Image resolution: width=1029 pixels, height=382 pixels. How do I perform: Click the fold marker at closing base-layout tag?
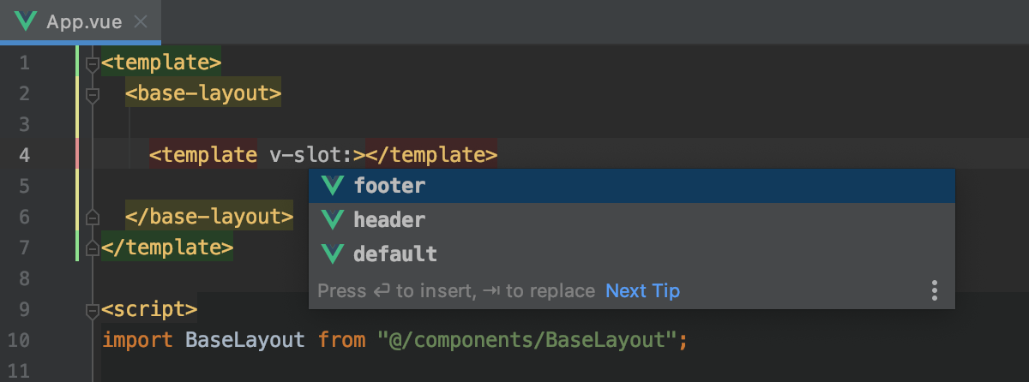pyautogui.click(x=93, y=217)
